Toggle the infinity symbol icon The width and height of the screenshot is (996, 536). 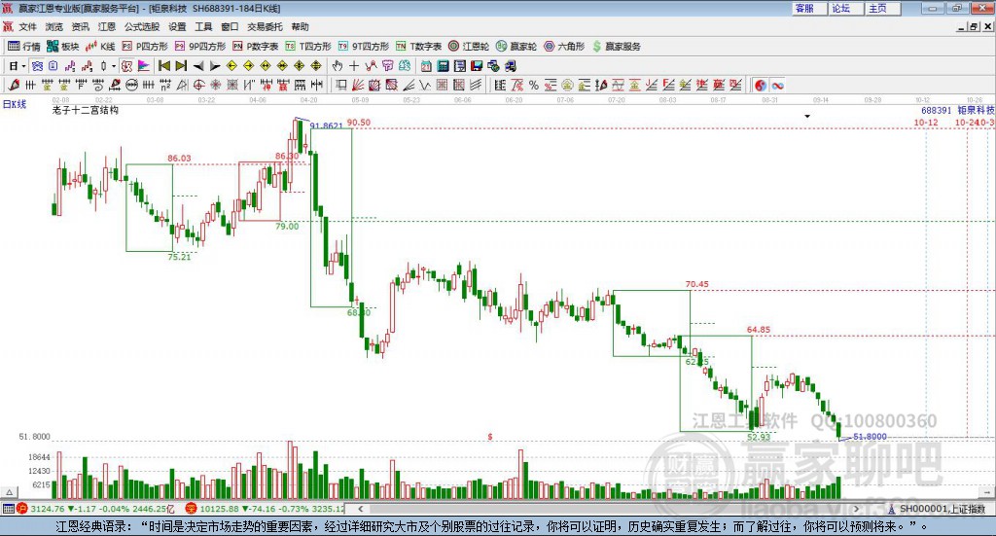coord(777,85)
